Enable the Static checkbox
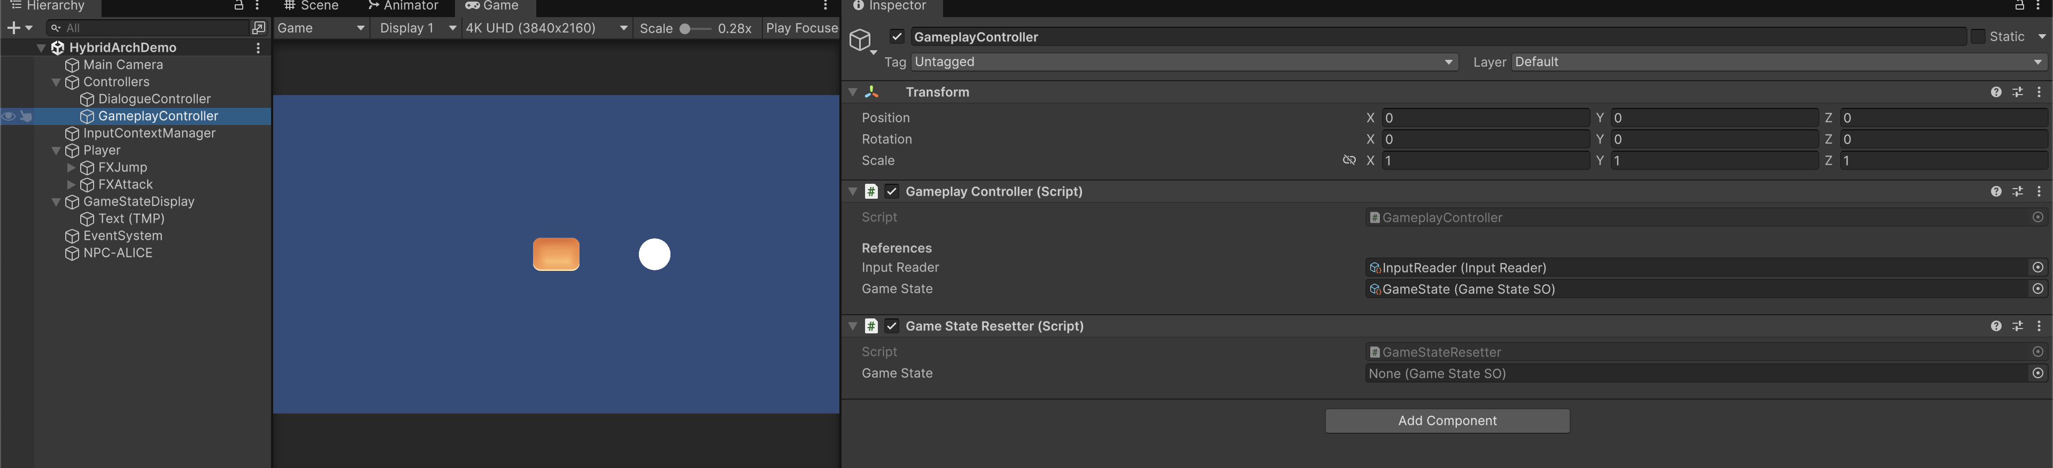Screen dimensions: 2053x468 [1977, 37]
